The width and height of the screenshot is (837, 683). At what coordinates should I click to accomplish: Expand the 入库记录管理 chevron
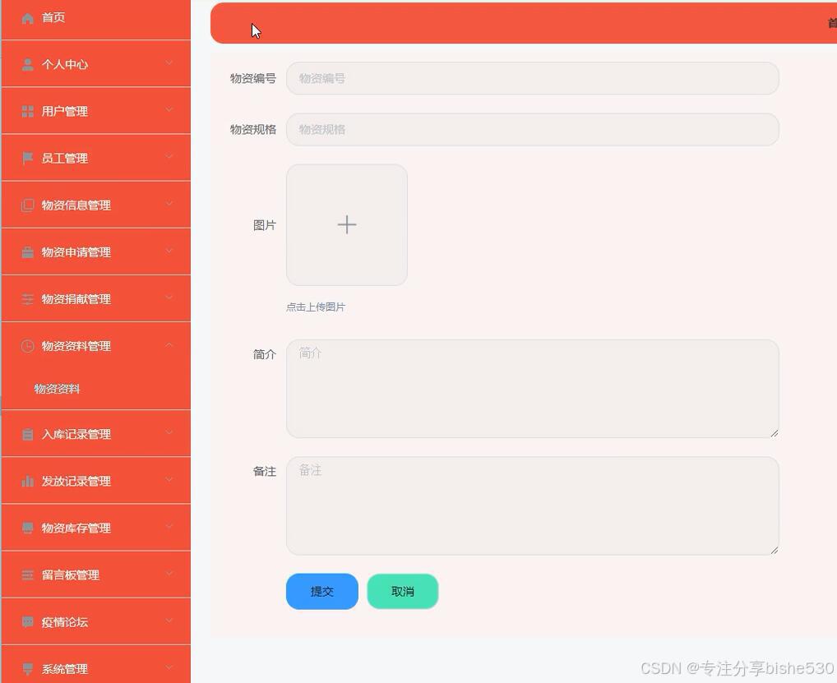coord(169,433)
